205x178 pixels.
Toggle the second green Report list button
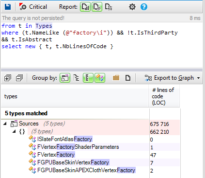(97, 7)
